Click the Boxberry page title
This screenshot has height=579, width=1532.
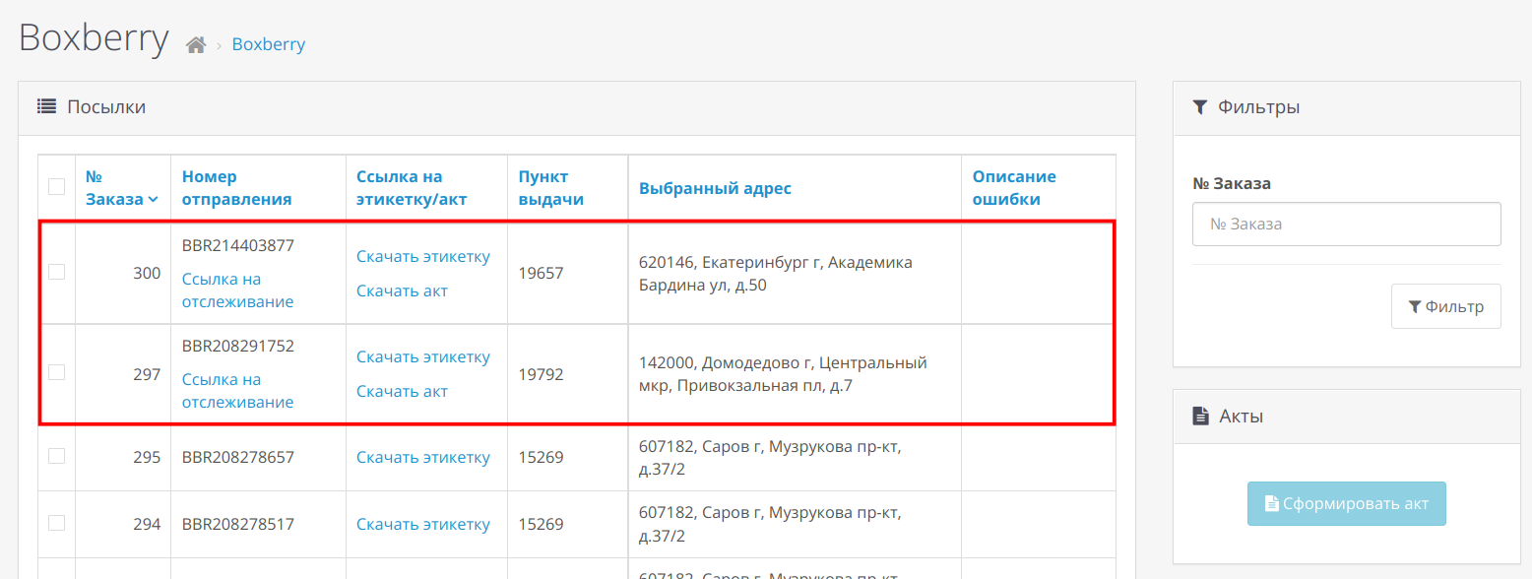coord(94,38)
